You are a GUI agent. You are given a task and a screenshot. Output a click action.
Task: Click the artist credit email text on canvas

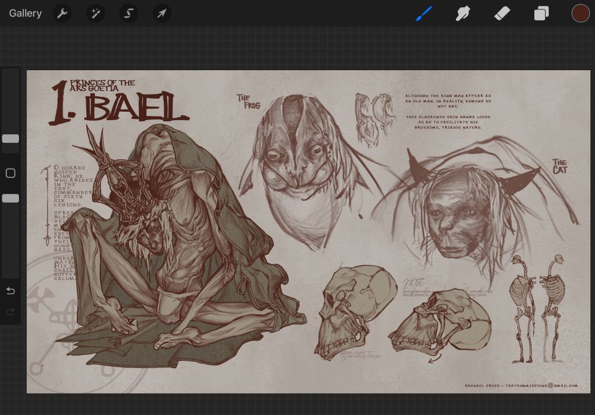(521, 385)
